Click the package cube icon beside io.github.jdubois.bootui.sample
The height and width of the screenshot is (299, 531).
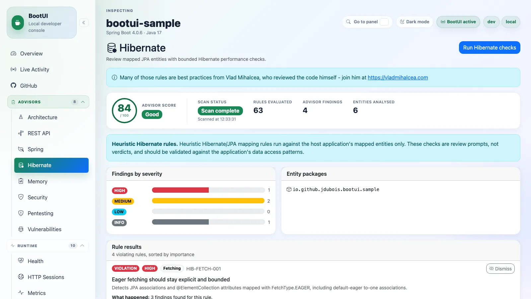point(289,189)
